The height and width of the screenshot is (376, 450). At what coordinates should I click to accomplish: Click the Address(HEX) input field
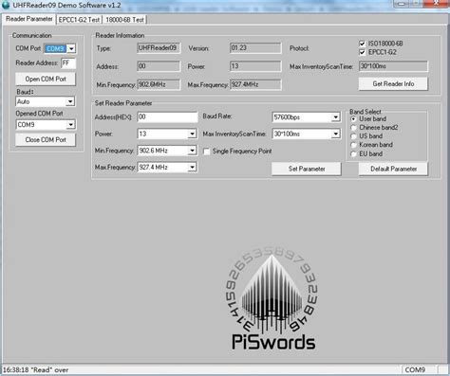coord(167,117)
